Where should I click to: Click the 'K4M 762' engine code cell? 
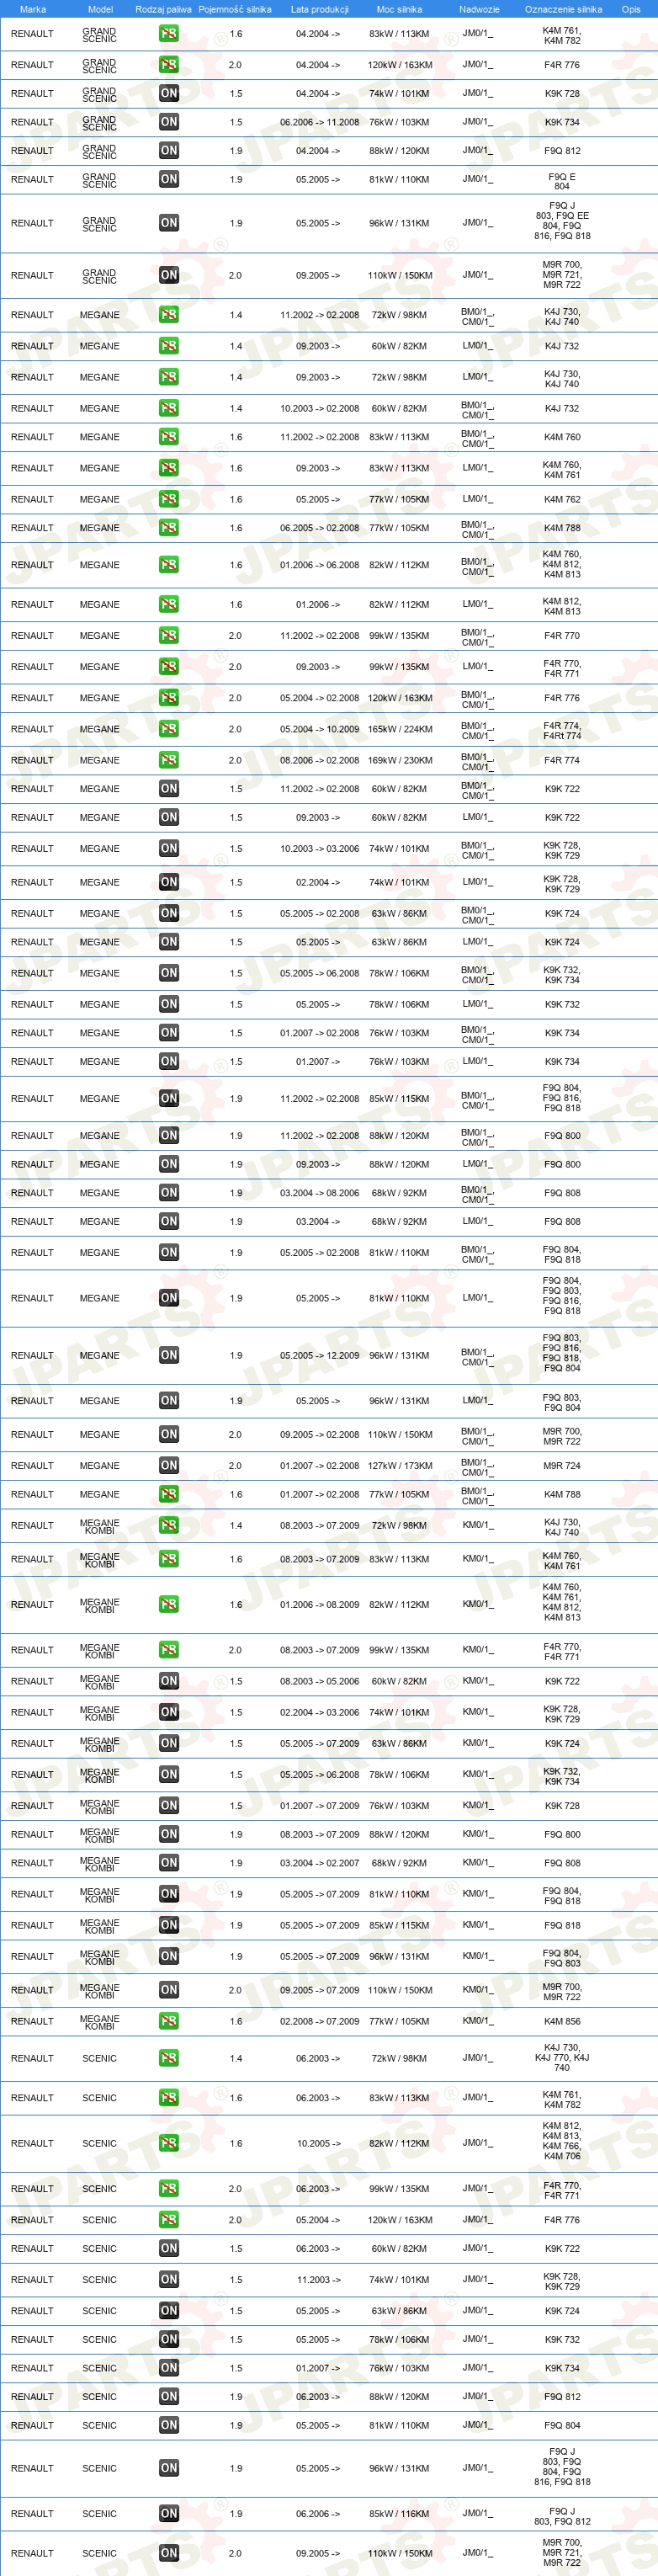coord(562,499)
